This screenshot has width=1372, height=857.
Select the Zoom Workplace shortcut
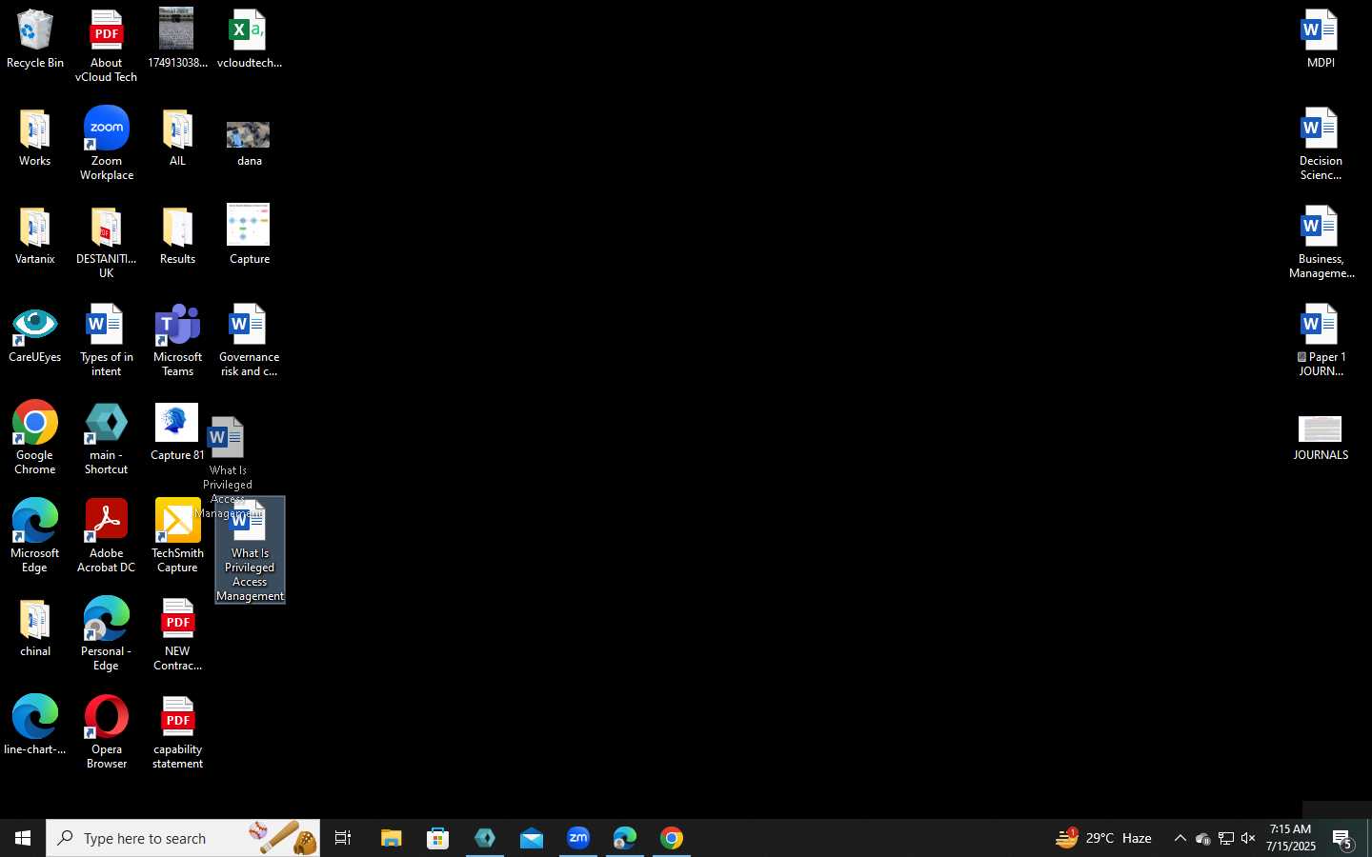[106, 145]
